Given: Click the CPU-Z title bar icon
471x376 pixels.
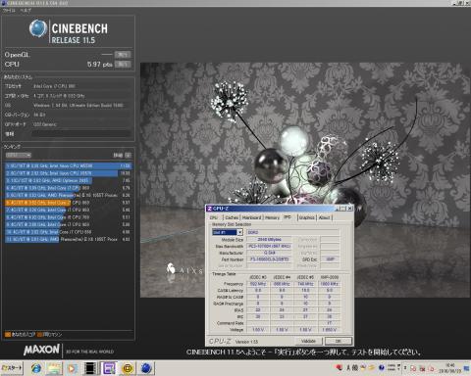Looking at the screenshot, I should (210, 209).
